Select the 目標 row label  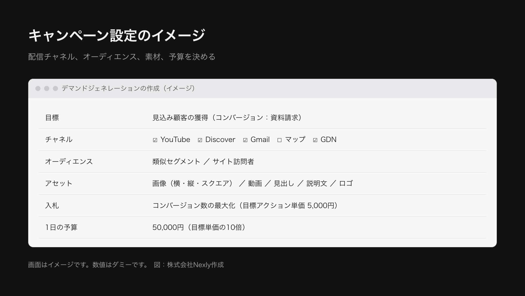click(x=52, y=118)
